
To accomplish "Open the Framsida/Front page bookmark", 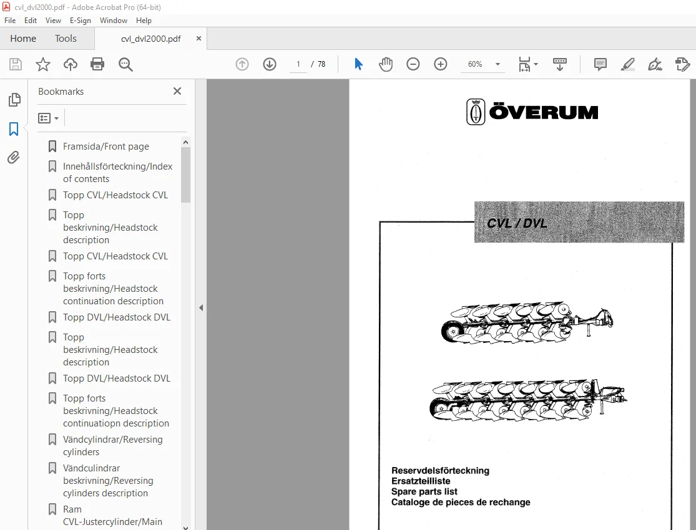I will click(106, 147).
